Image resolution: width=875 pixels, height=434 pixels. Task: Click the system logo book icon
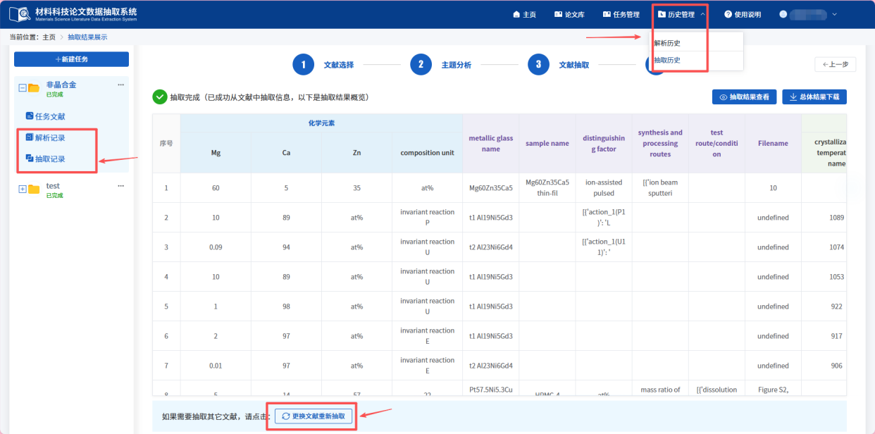(20, 14)
